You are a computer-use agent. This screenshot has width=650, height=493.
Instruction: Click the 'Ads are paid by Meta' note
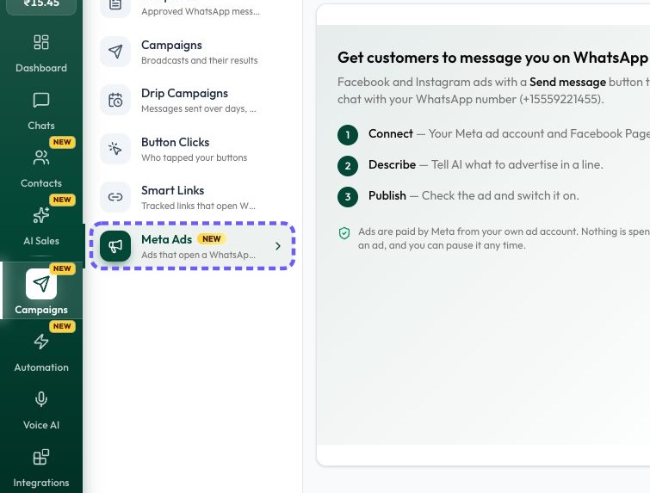(x=504, y=238)
